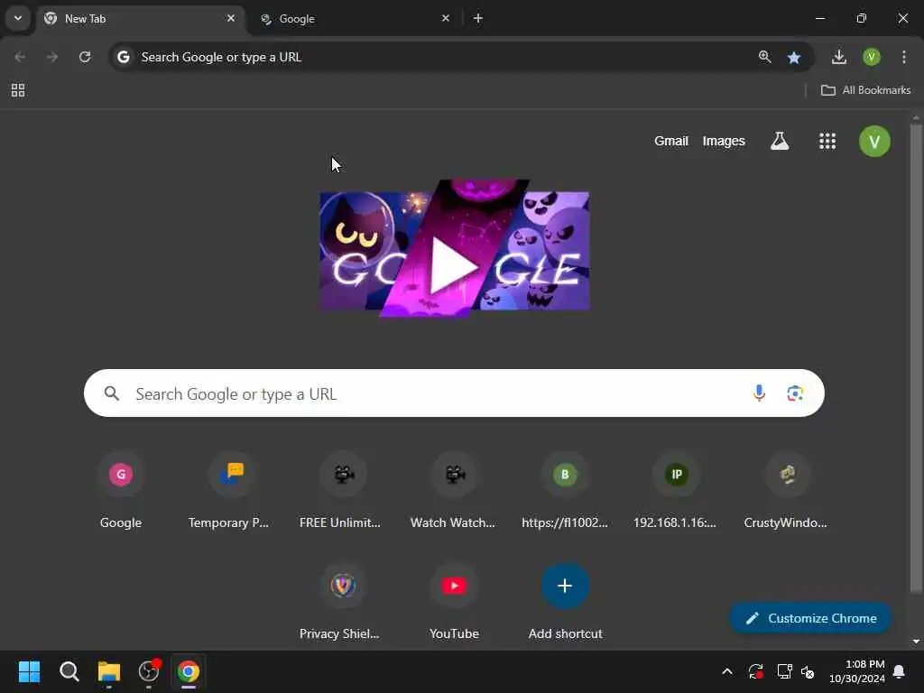Show hidden system tray icons
The width and height of the screenshot is (924, 693).
coord(727,671)
